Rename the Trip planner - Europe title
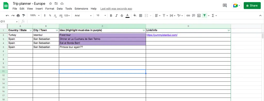 click(29, 4)
